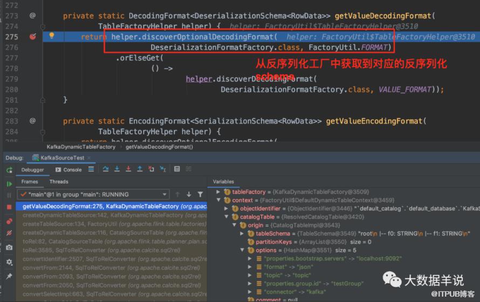Click the frames filter funnel icon

tap(200, 194)
